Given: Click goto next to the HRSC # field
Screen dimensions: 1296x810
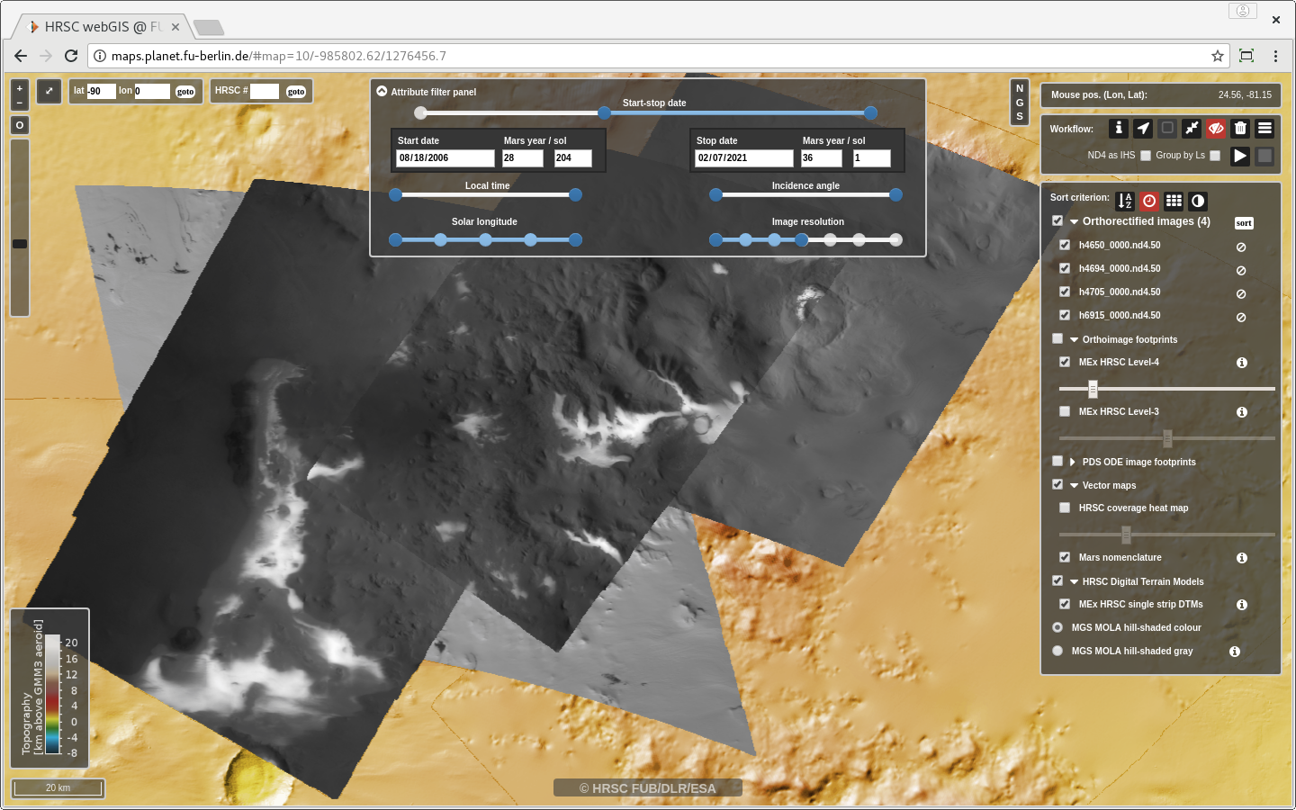Looking at the screenshot, I should pyautogui.click(x=296, y=92).
